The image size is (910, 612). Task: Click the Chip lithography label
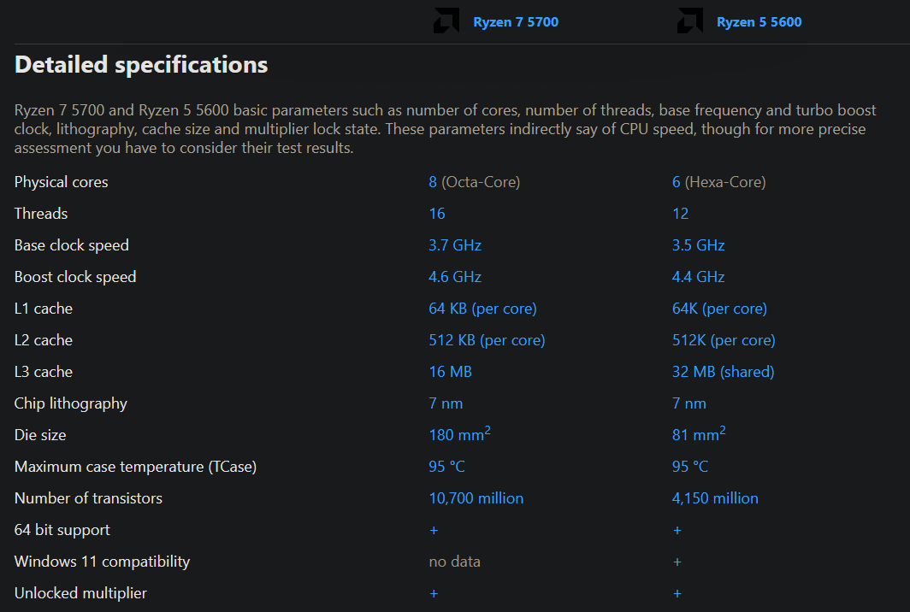pyautogui.click(x=71, y=403)
